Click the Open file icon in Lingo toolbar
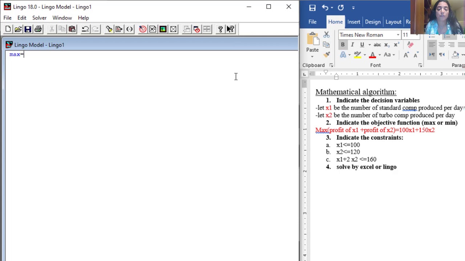Image resolution: width=465 pixels, height=261 pixels. click(x=18, y=29)
